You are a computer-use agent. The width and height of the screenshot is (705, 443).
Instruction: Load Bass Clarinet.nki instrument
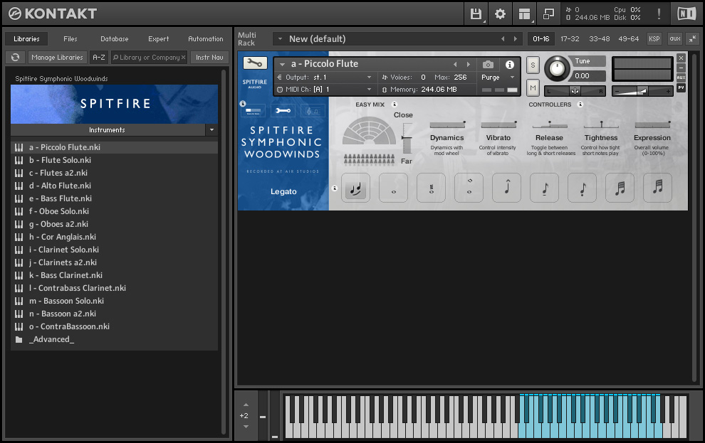(114, 276)
